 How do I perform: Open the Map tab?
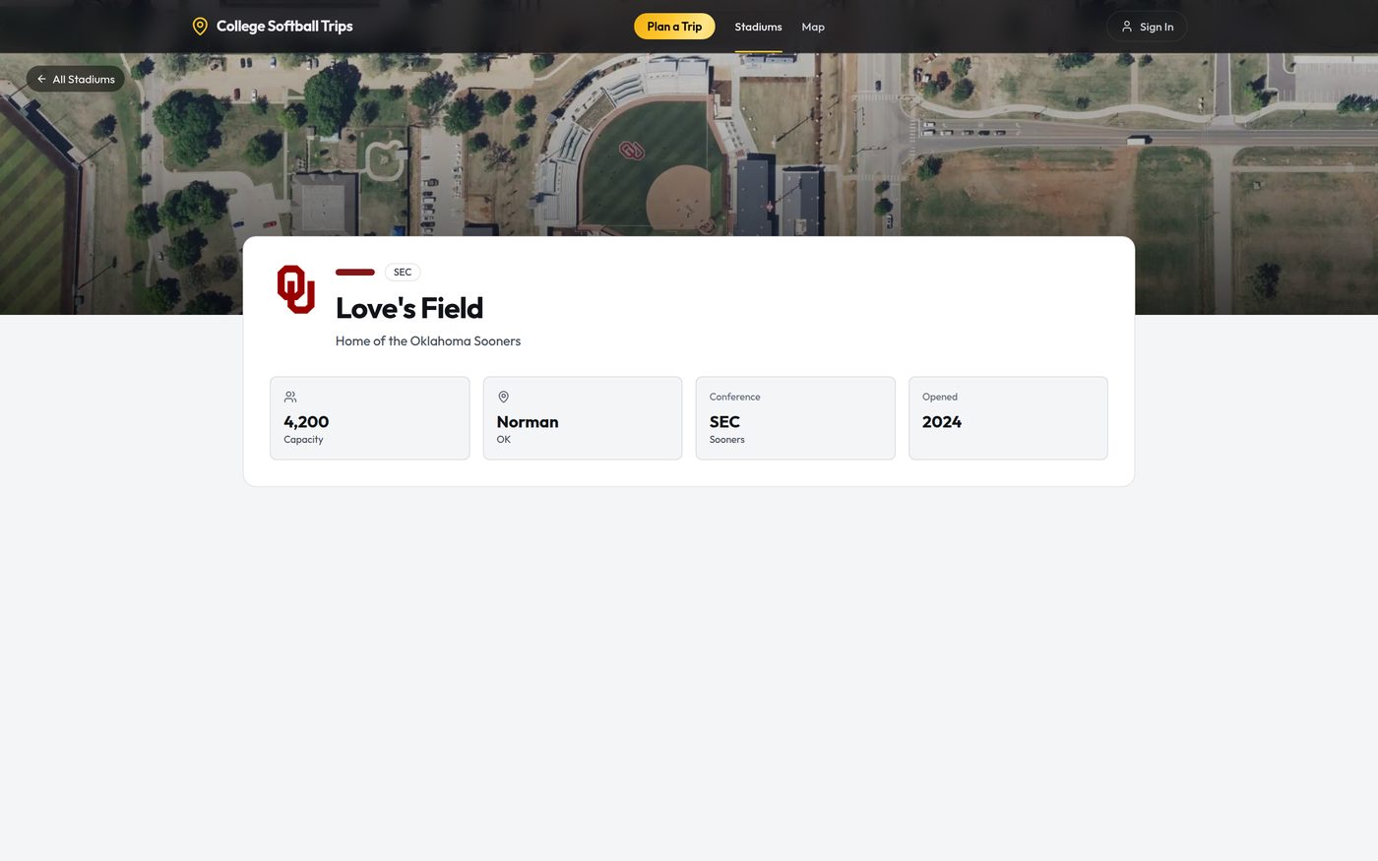813,27
